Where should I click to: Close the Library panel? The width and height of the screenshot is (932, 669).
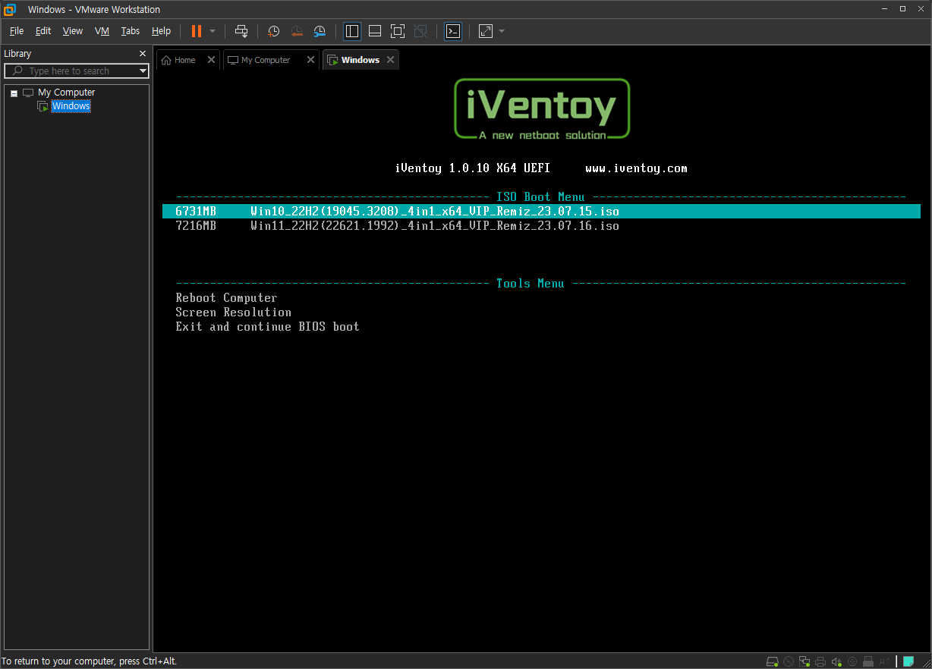(143, 54)
